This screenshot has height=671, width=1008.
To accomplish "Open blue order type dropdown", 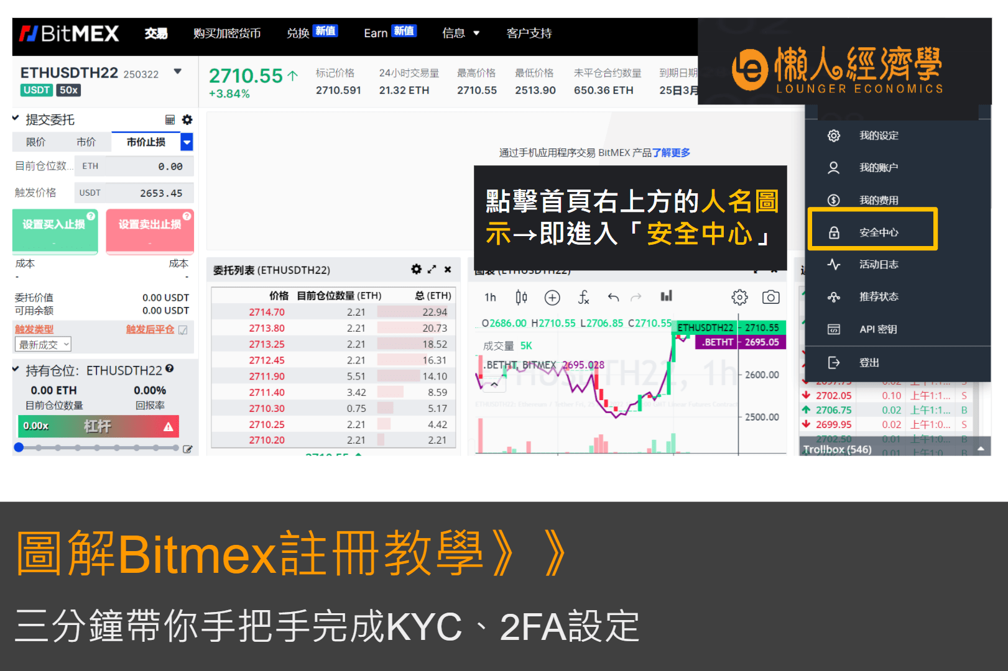I will pyautogui.click(x=187, y=142).
